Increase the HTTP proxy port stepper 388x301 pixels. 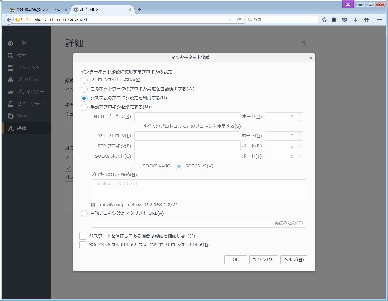[299, 115]
